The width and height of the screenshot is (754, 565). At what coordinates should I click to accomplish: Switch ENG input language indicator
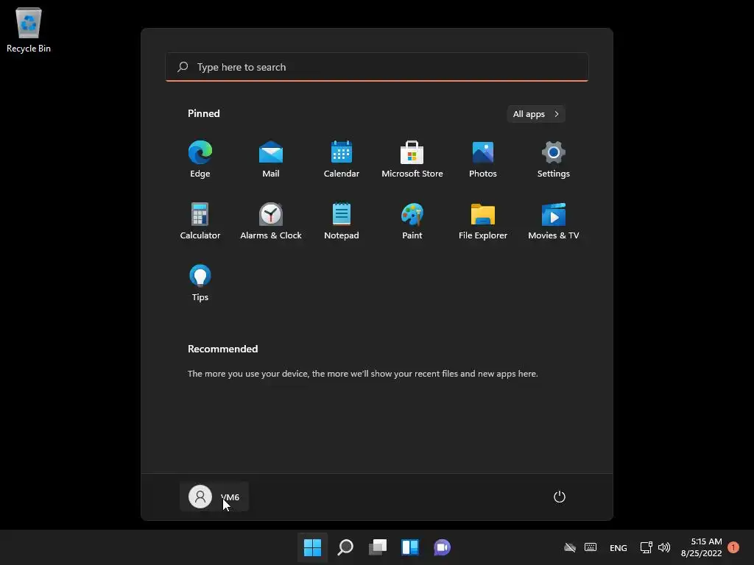619,547
